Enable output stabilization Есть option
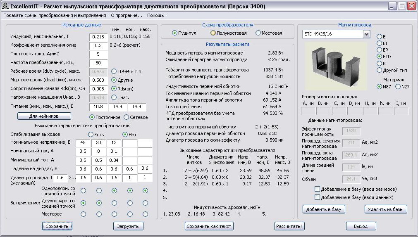The width and height of the screenshot is (418, 237). tap(91, 135)
